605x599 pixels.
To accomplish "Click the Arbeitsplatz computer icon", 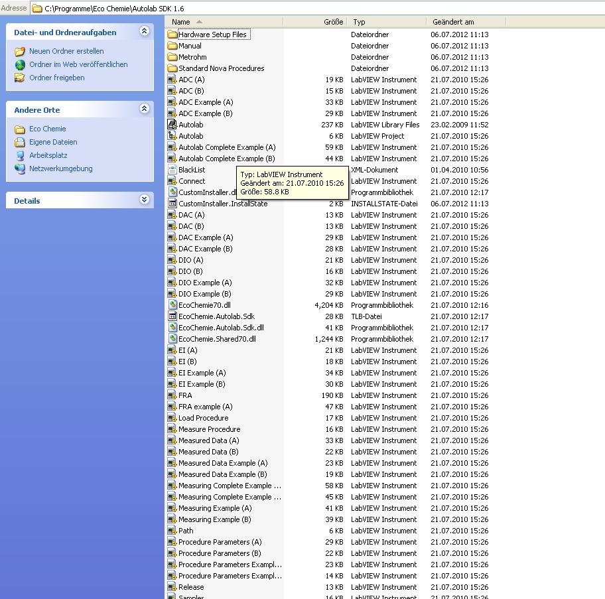I will coord(20,155).
